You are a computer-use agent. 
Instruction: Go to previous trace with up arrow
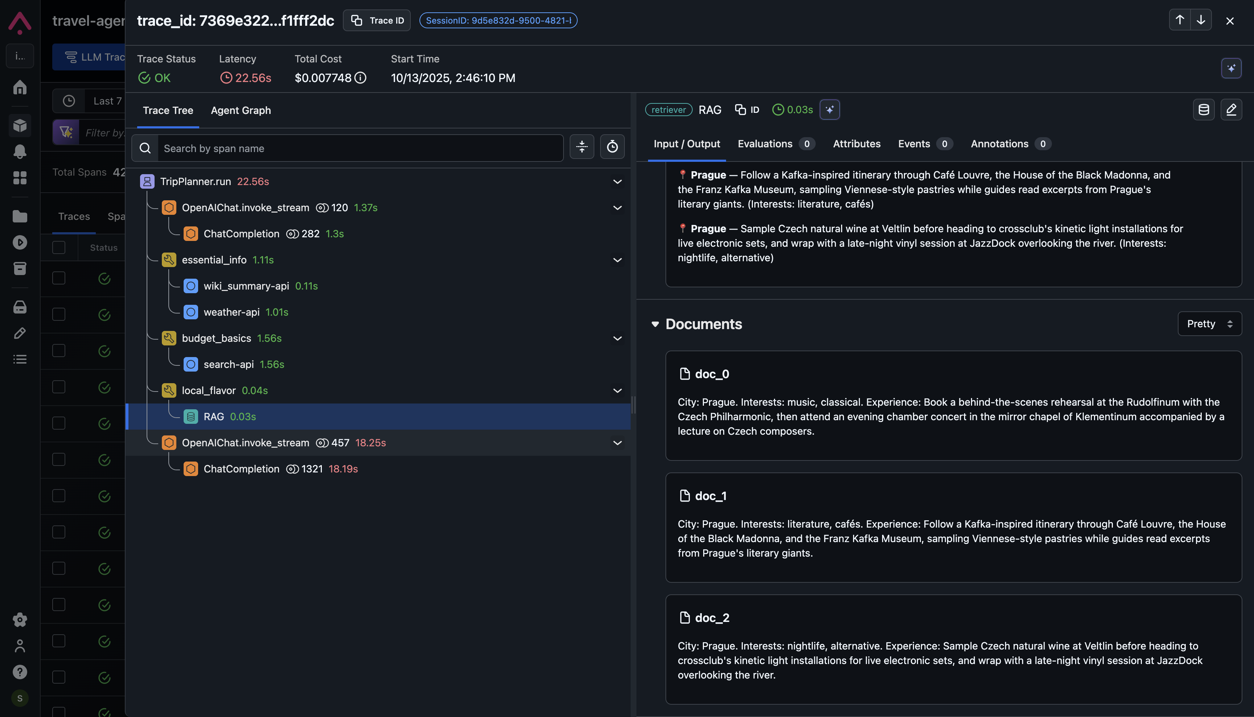[x=1180, y=20]
